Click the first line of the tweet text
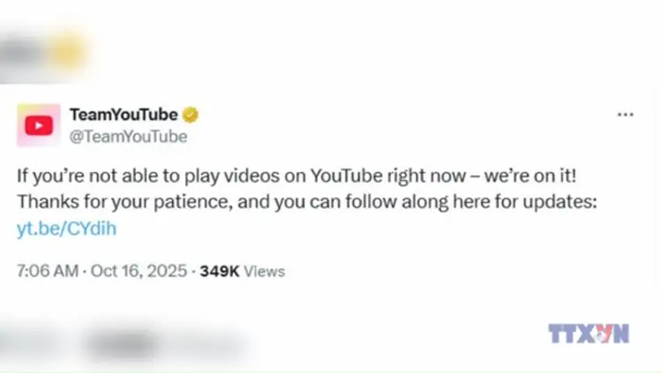662x373 pixels. coord(297,176)
